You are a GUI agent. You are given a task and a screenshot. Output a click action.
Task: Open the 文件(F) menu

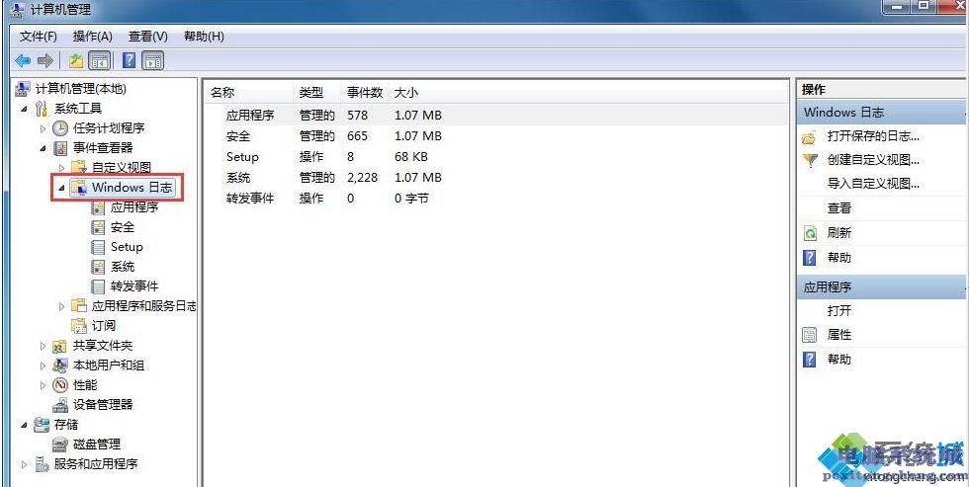click(x=39, y=37)
